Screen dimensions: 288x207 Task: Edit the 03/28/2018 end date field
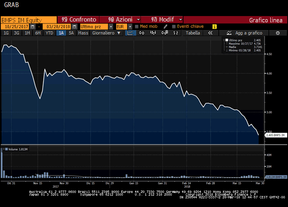[57, 27]
